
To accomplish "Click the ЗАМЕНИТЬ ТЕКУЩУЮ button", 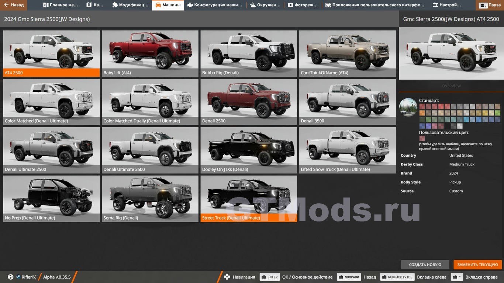I will pyautogui.click(x=477, y=265).
